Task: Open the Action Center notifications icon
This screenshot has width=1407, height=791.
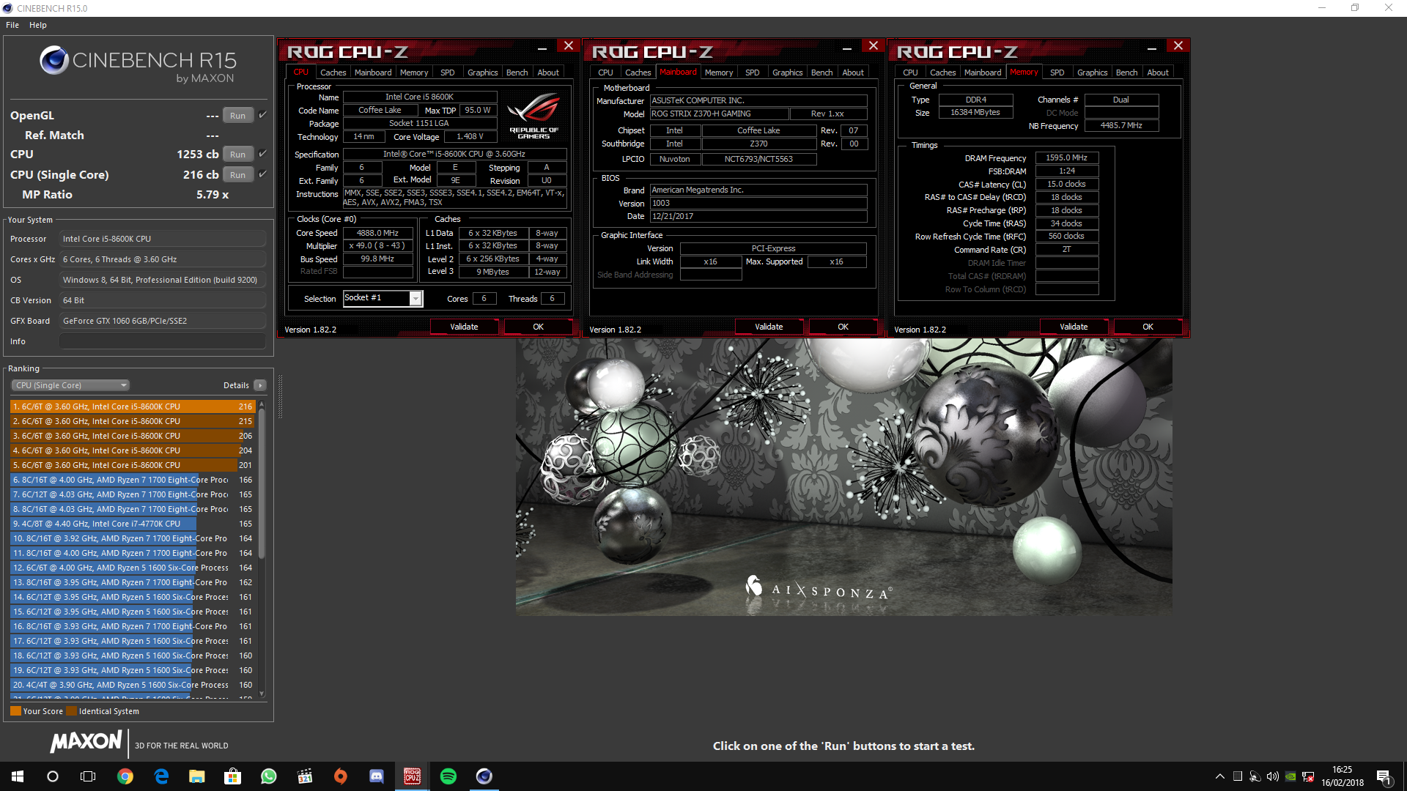Action: 1384,776
